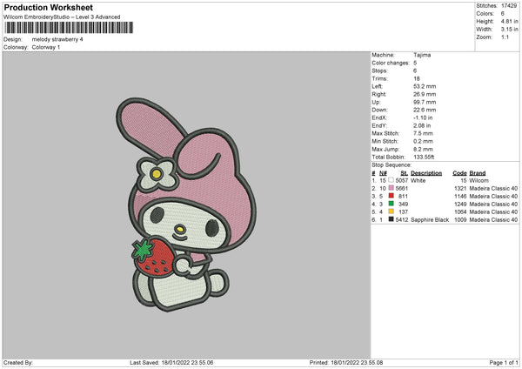Click the Up value '99.7 mm'
Screen dimensions: 522x369
click(425, 102)
